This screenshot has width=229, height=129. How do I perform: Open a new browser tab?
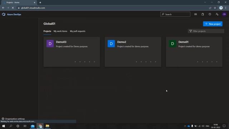coord(40,3)
